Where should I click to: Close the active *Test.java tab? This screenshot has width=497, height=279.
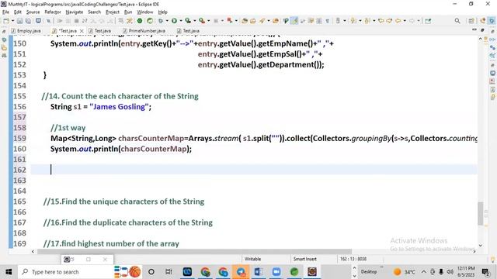[82, 31]
